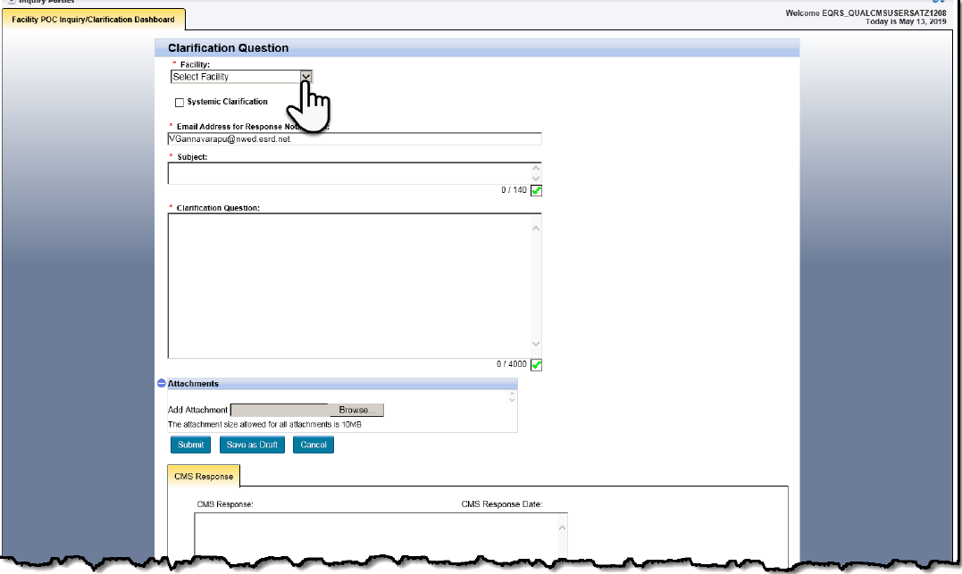The image size is (962, 574).
Task: Enable the Systemic Clarification checkbox
Action: (180, 103)
